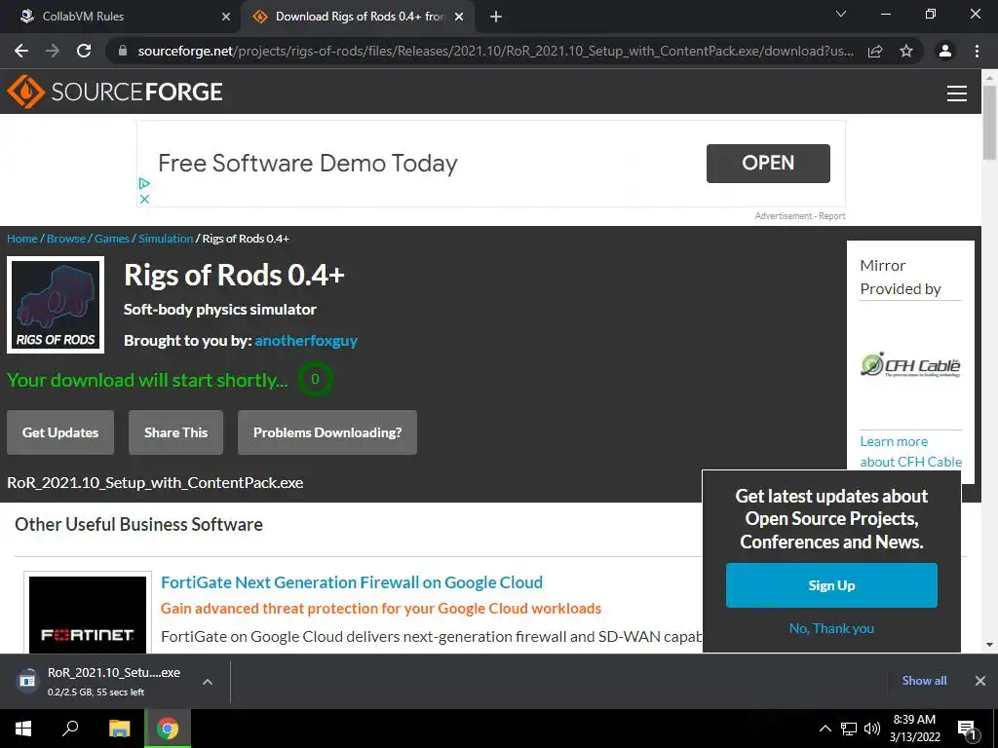Open Windows taskbar search
The image size is (998, 748).
[x=70, y=729]
